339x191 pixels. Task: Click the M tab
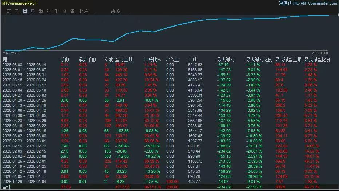coord(65,11)
